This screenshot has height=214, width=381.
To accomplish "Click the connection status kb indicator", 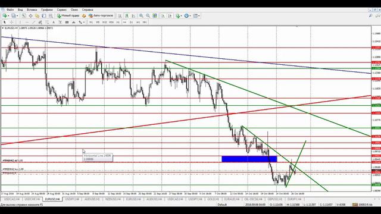I will tap(363, 204).
